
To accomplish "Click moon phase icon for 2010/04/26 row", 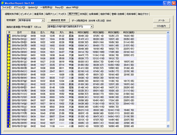I will tap(9, 46).
